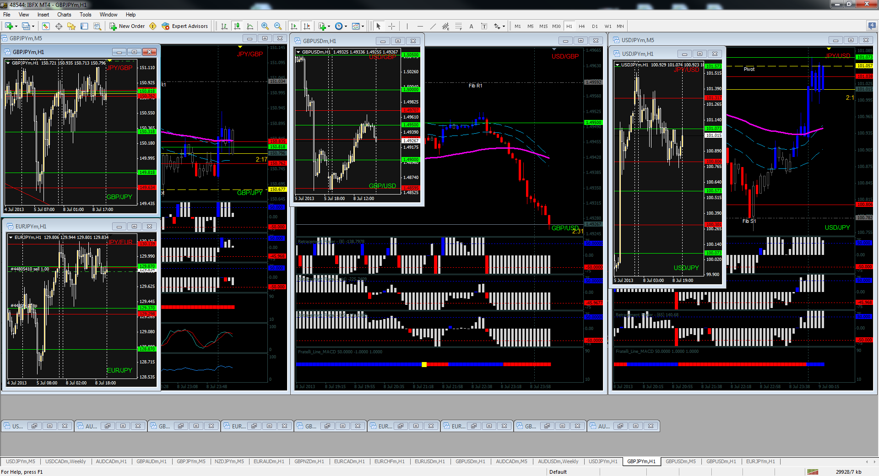Image resolution: width=879 pixels, height=476 pixels.
Task: Click the MetaQuotes yellow diamond icon
Action: click(153, 26)
